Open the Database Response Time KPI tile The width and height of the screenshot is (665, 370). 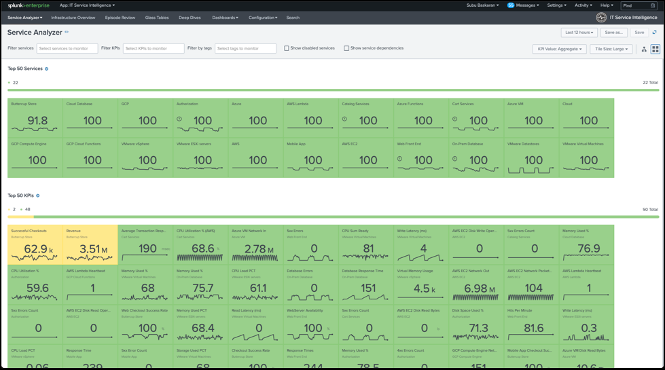pos(365,284)
